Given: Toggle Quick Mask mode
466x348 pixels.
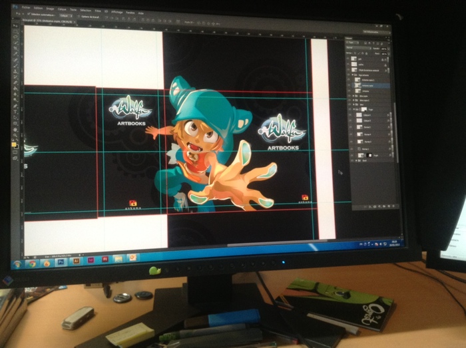Looking at the screenshot, I should pos(15,152).
